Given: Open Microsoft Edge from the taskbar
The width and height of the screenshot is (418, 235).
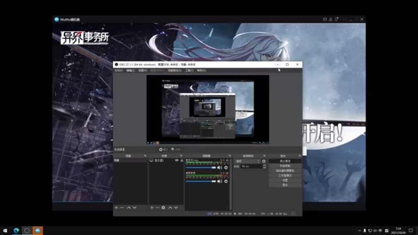Looking at the screenshot, I should [16, 230].
